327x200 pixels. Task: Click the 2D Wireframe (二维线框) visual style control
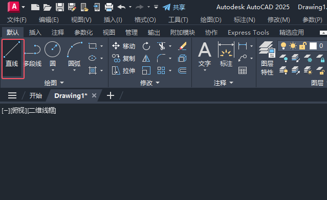41,111
